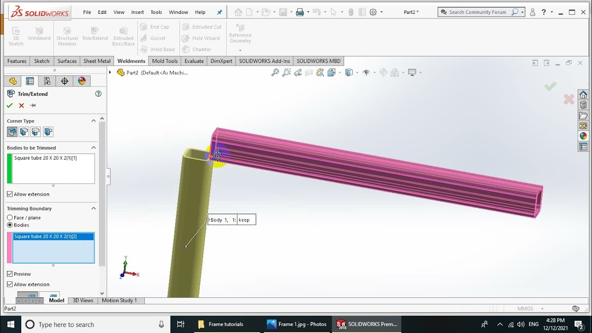The image size is (592, 333).
Task: Click the Search Community Forum field
Action: 476,12
